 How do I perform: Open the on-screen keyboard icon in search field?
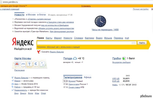pos(133,43)
